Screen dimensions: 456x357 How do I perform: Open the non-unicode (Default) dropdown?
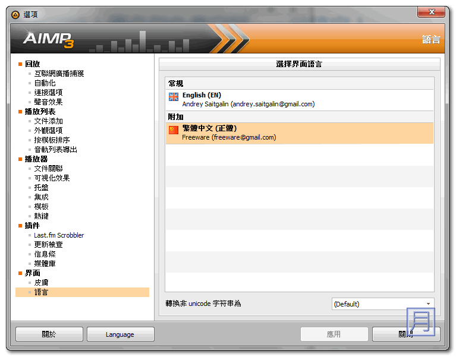tap(382, 304)
